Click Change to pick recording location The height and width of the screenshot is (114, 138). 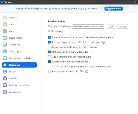point(122,27)
